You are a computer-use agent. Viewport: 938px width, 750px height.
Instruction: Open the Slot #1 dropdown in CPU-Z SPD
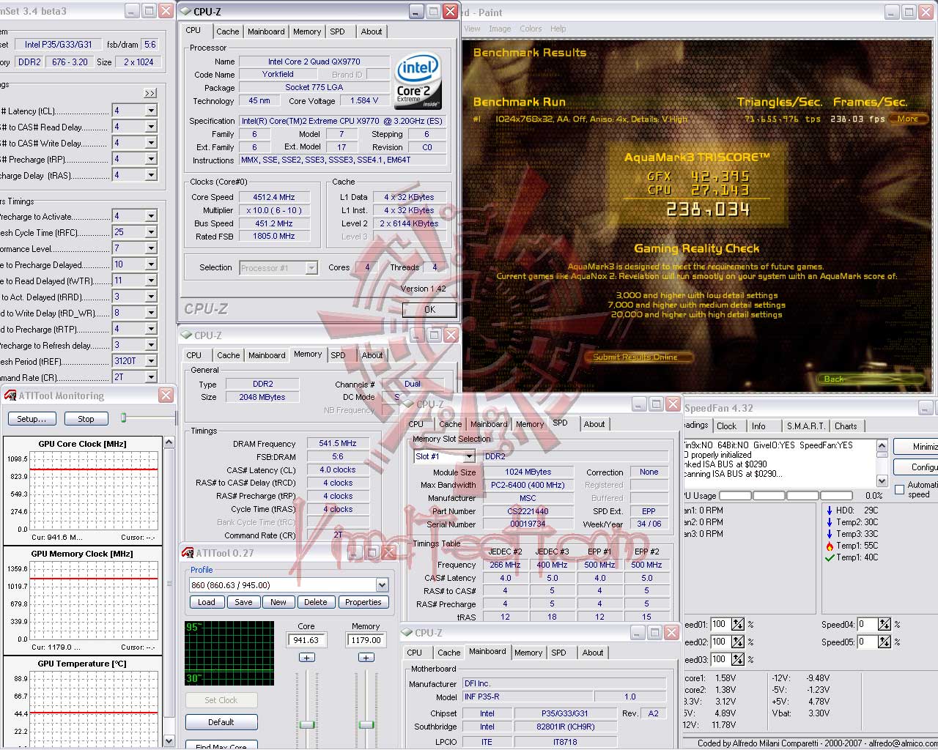pos(469,456)
